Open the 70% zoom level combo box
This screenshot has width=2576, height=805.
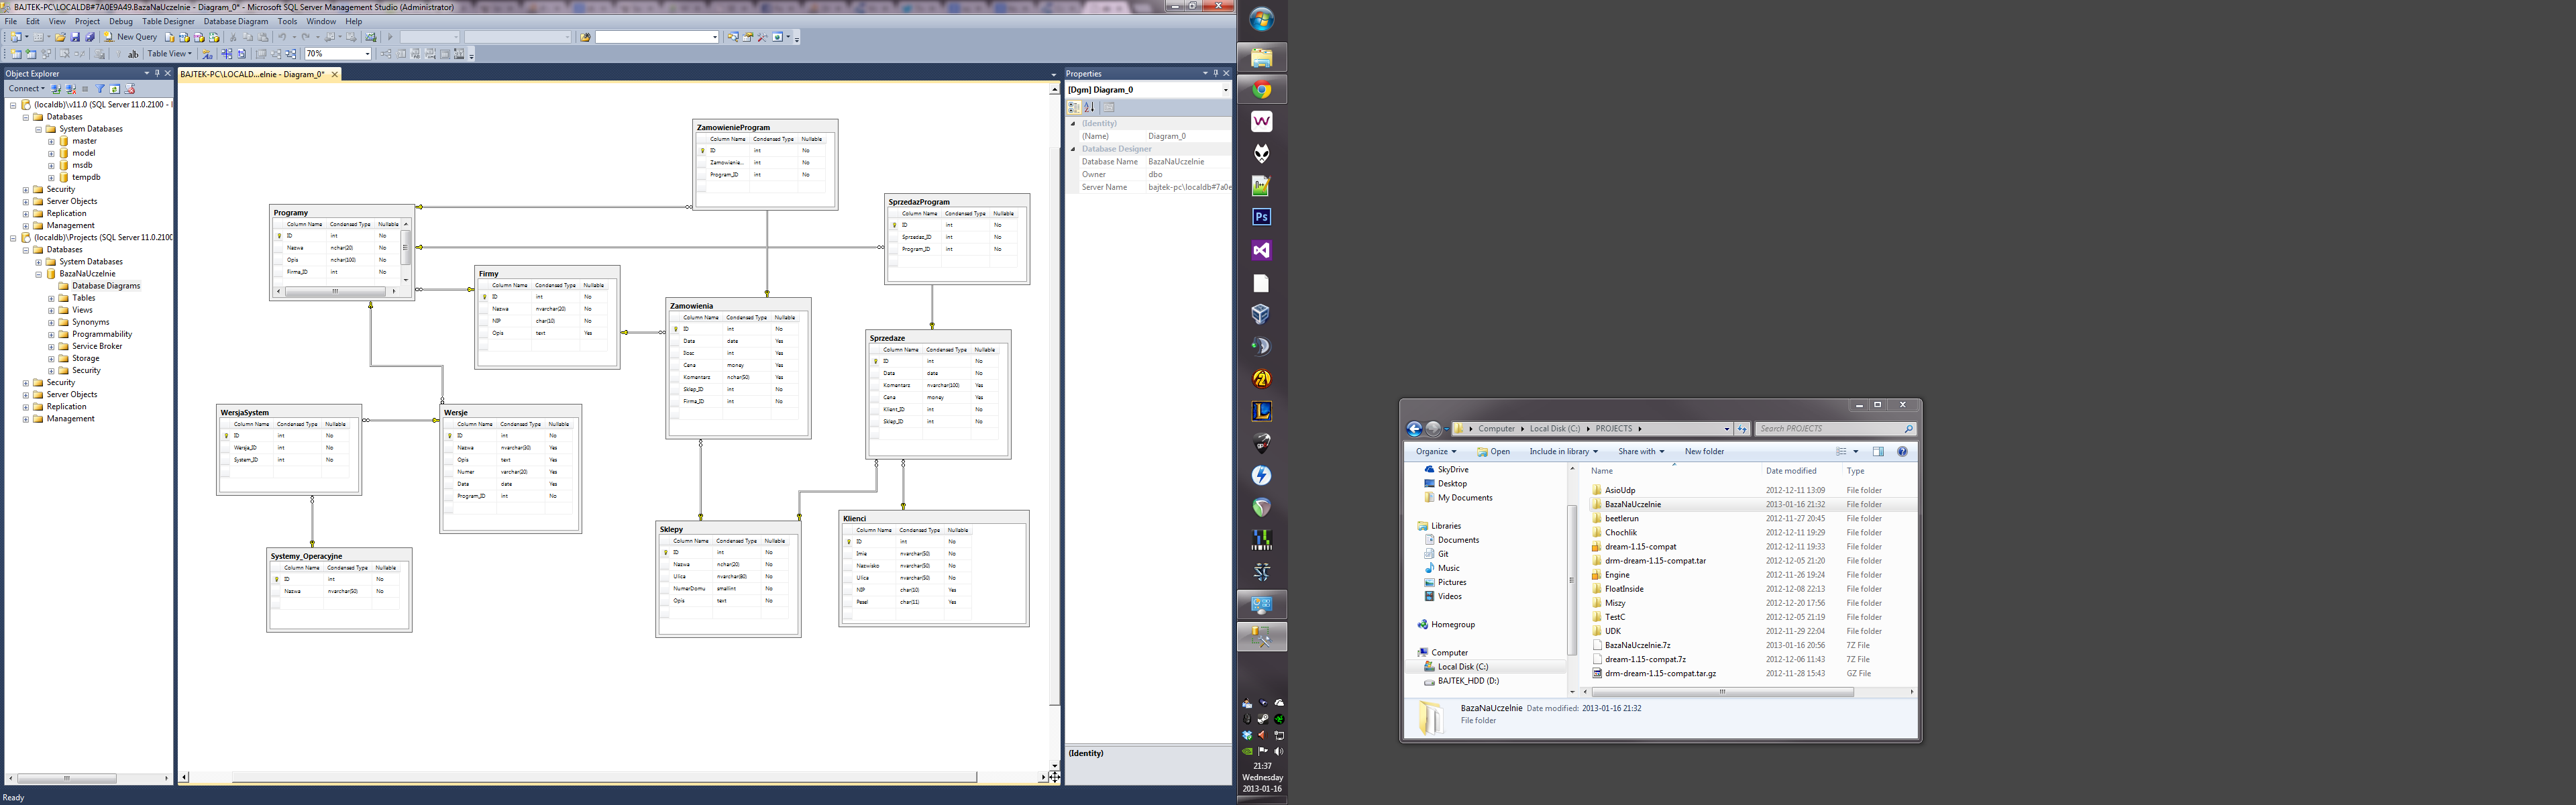(338, 54)
